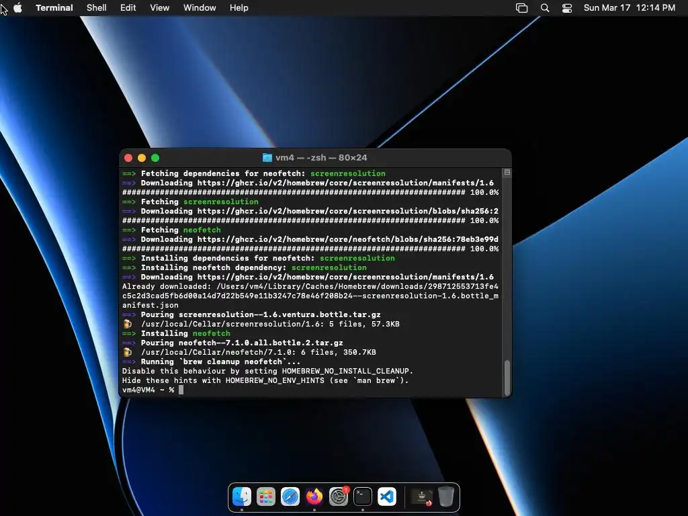
Task: Click the path /usr/local/Cellar/screenresolution/1.6
Action: (233, 324)
